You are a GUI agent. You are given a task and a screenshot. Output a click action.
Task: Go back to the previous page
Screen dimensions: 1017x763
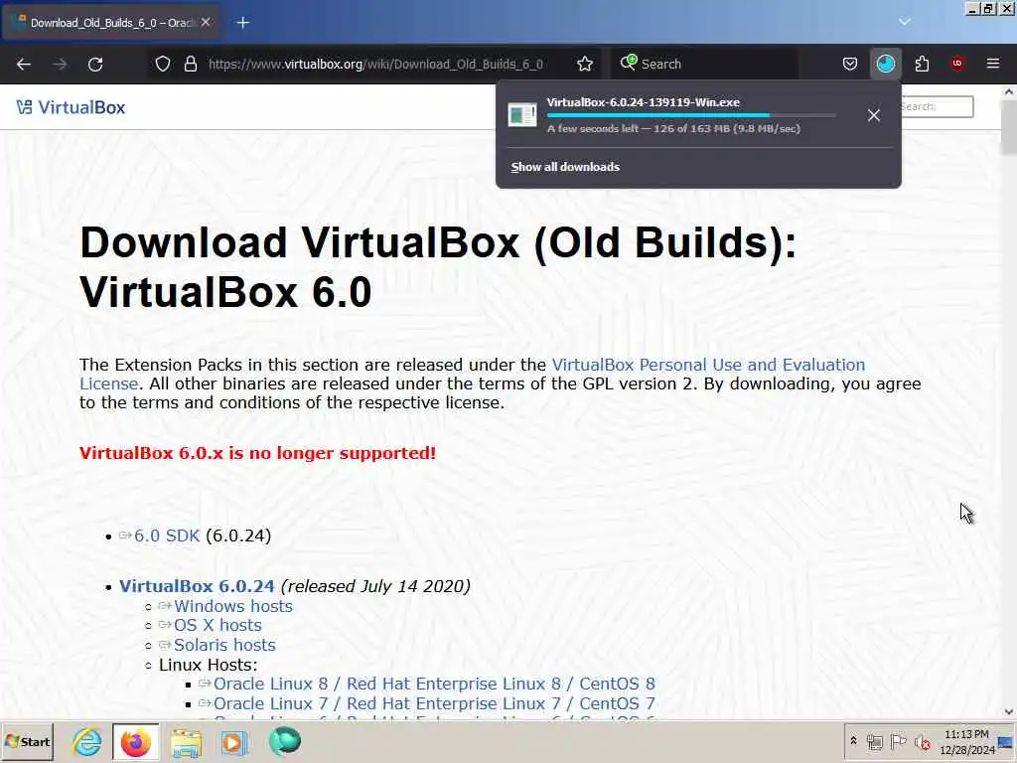[24, 65]
